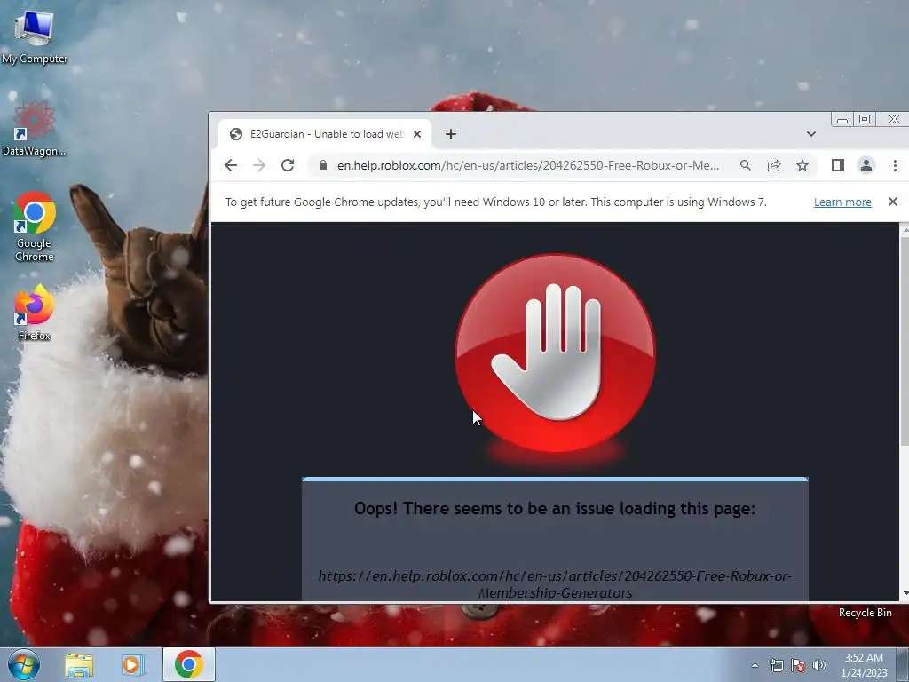Select the E2Guardian - Unable to load tab
Screen dimensions: 909x682
tap(325, 134)
